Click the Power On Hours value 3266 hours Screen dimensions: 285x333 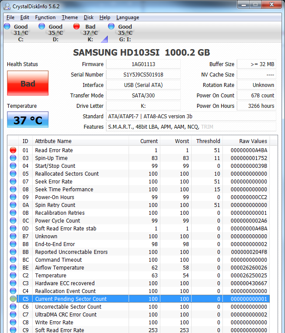click(256, 106)
